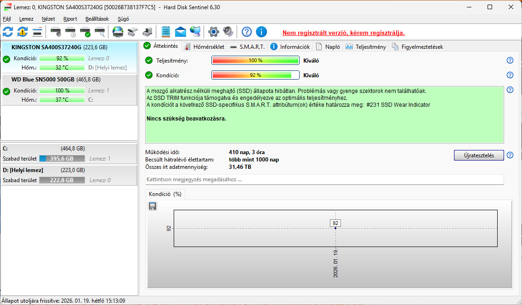Save the Kondíció chart using floppy icon

click(x=153, y=207)
